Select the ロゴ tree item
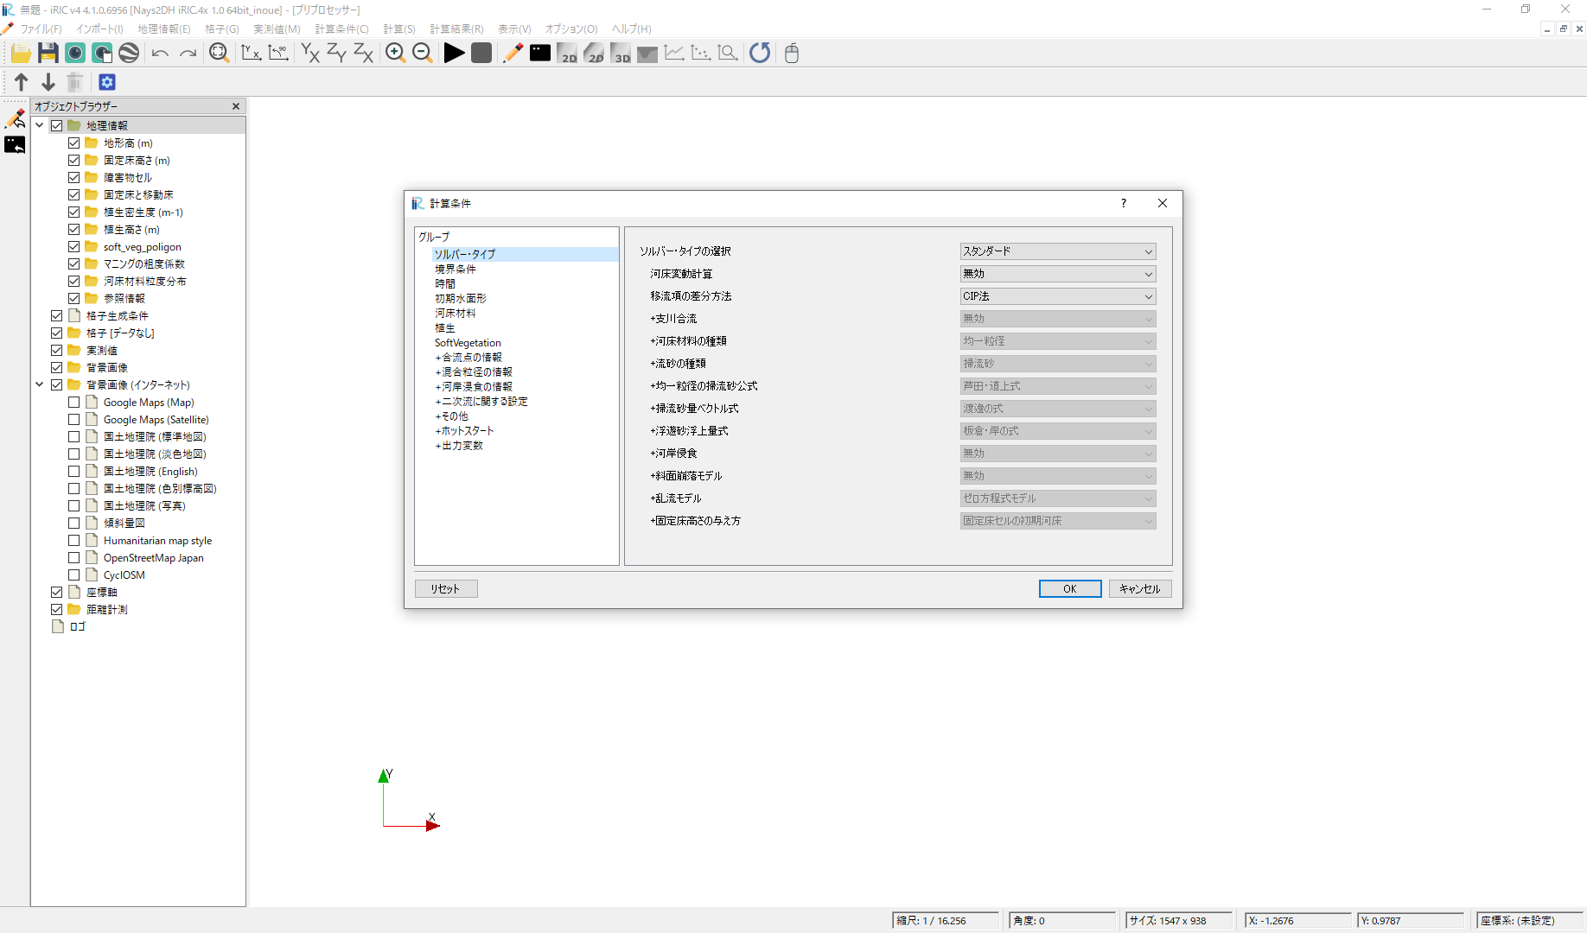 pos(78,627)
